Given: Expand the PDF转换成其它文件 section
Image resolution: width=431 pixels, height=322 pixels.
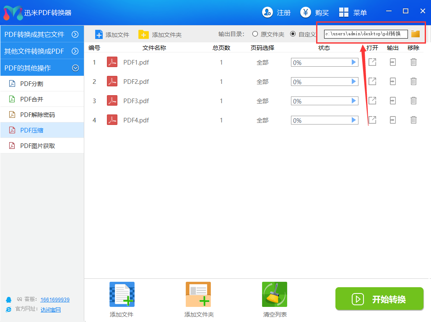Looking at the screenshot, I should pyautogui.click(x=75, y=34).
